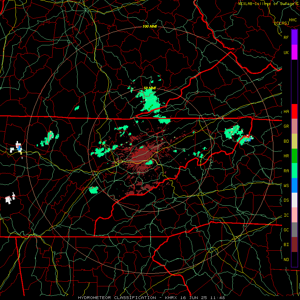Click the ND black legend swatch
Screen dimensions: 300x300
(x=294, y=259)
